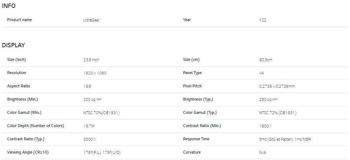Select the NTSC 70%(CIE1931) value
The width and height of the screenshot is (350, 160).
pyautogui.click(x=101, y=113)
